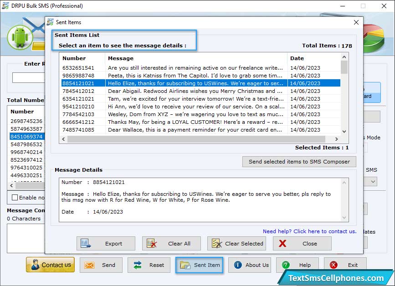
Task: Click the Reset arrows icon
Action: tap(137, 265)
